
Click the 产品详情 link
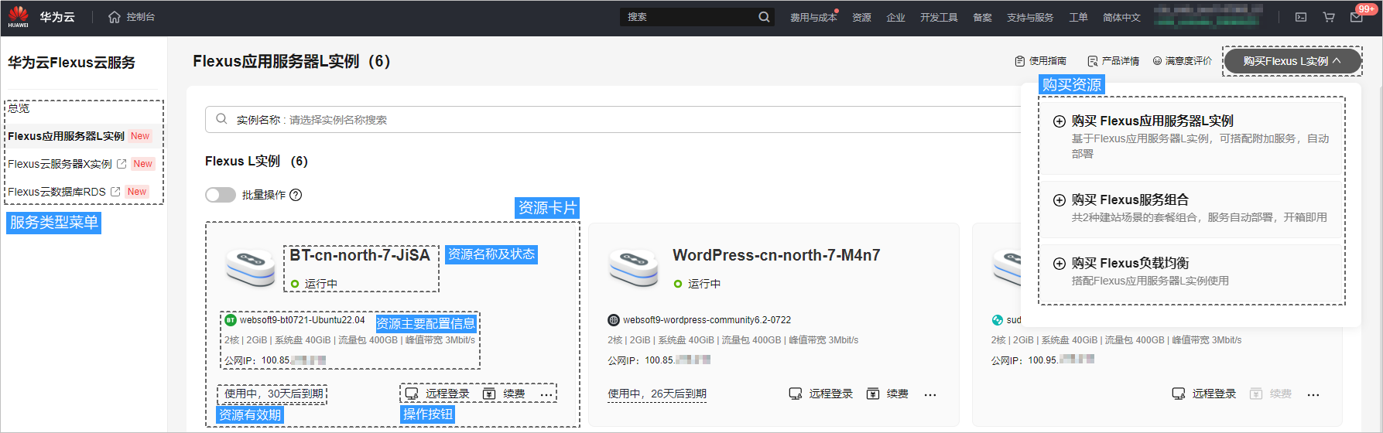(x=1120, y=61)
